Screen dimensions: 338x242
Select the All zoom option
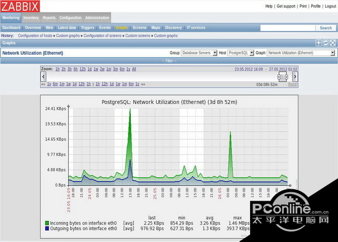click(134, 69)
